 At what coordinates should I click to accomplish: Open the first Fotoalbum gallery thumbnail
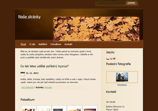(28, 108)
